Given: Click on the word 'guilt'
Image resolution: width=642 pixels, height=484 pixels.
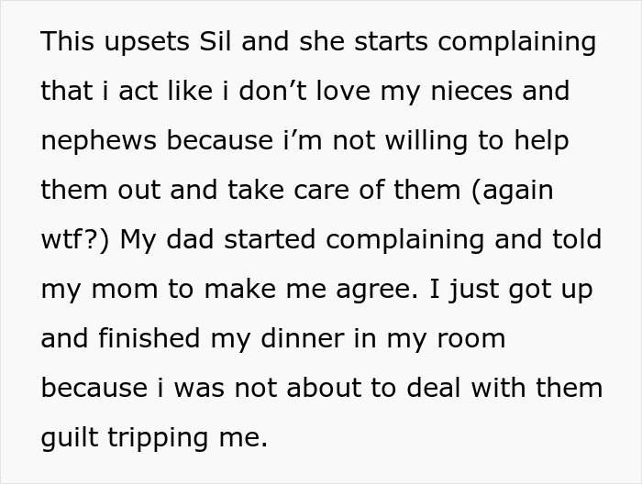Looking at the screenshot, I should click(x=70, y=438).
